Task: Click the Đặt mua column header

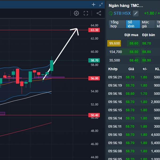Action: point(131,35)
